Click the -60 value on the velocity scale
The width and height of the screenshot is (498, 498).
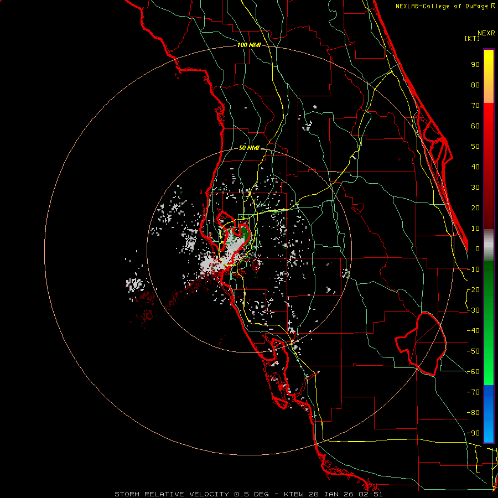tap(473, 372)
